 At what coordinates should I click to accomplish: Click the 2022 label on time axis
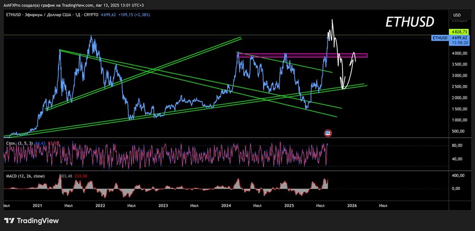point(100,205)
